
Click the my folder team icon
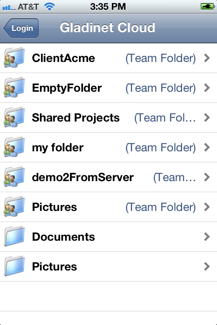point(15,148)
